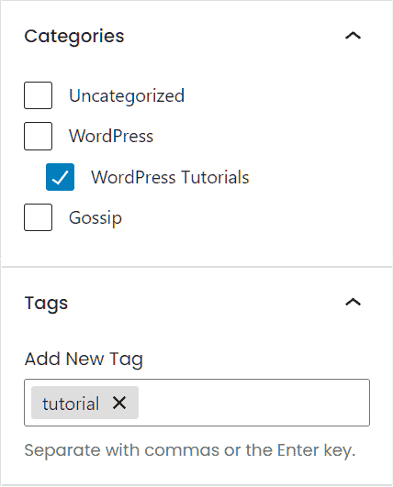The height and width of the screenshot is (487, 393).
Task: Select the tutorial tag token text
Action: tap(71, 404)
